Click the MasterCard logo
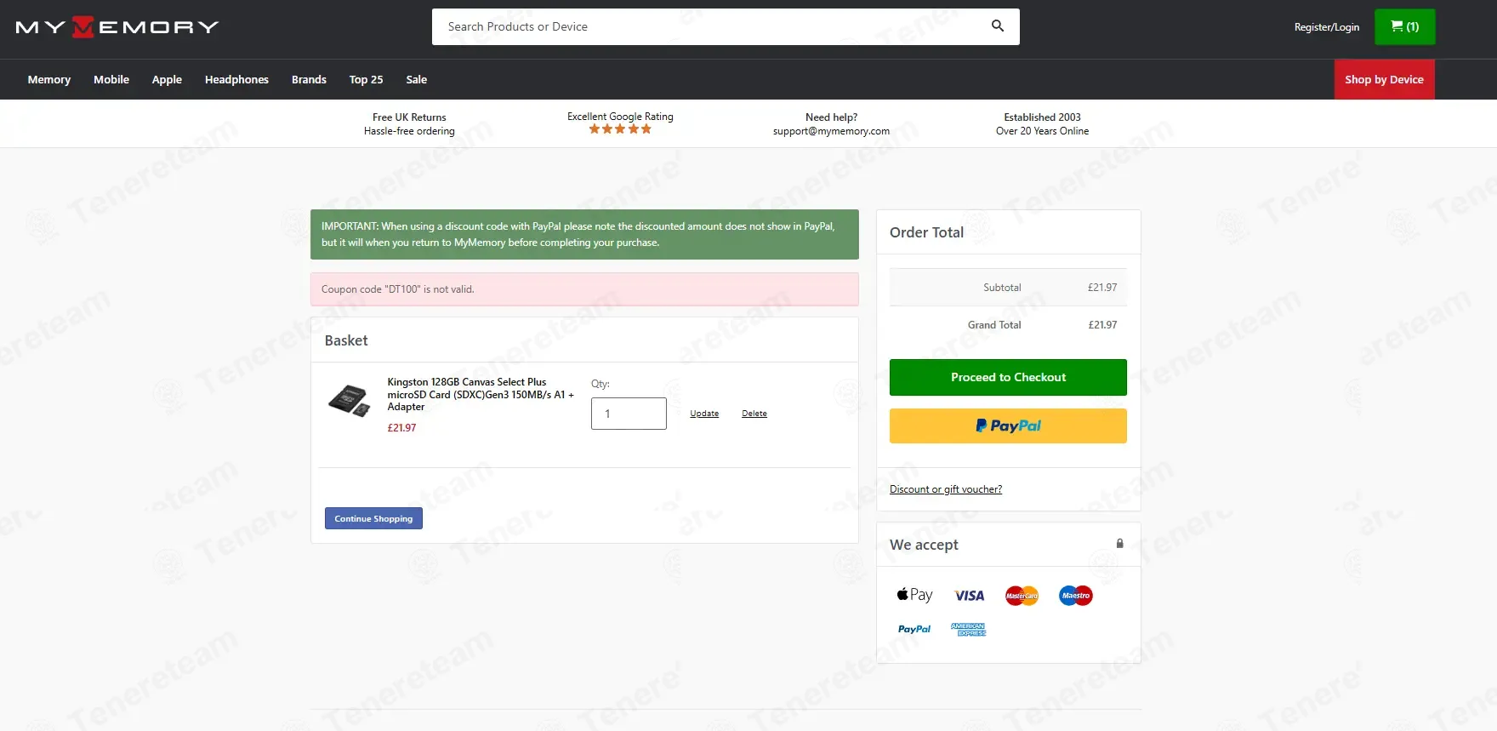This screenshot has width=1497, height=731. pyautogui.click(x=1022, y=596)
